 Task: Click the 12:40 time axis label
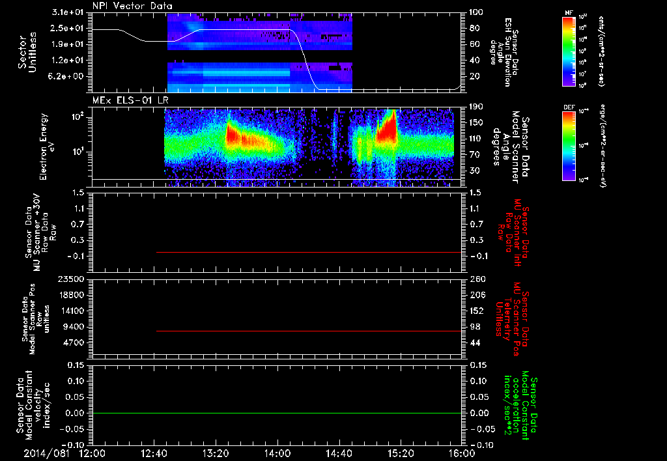point(154,454)
